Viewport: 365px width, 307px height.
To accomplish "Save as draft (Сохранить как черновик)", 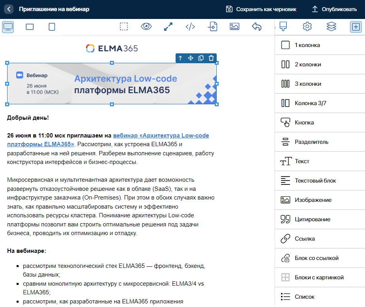I will (261, 9).
